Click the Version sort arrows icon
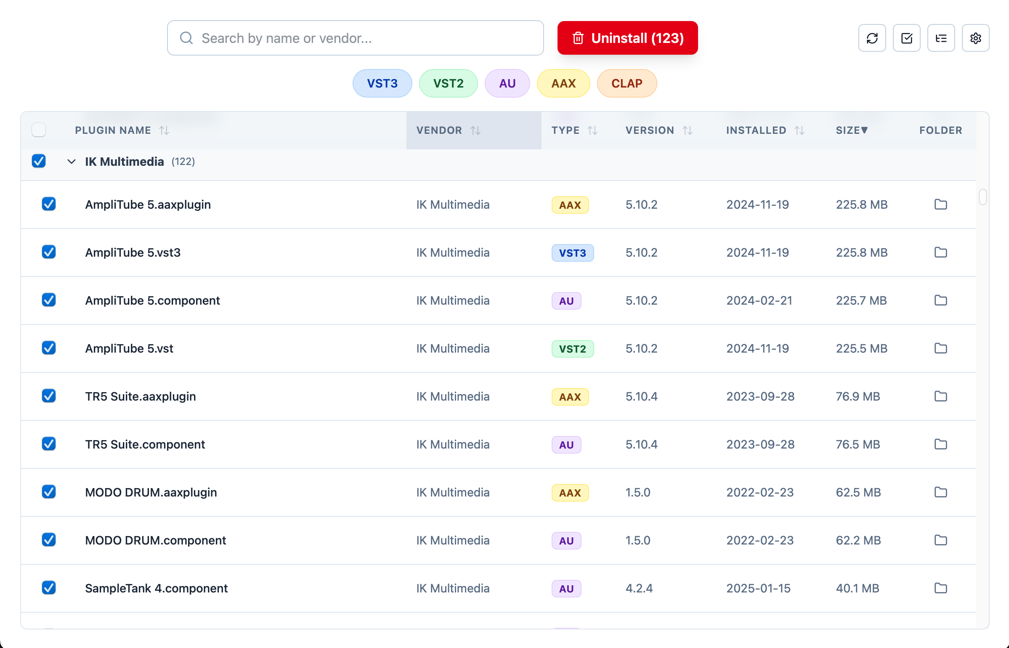1009x648 pixels. [688, 130]
